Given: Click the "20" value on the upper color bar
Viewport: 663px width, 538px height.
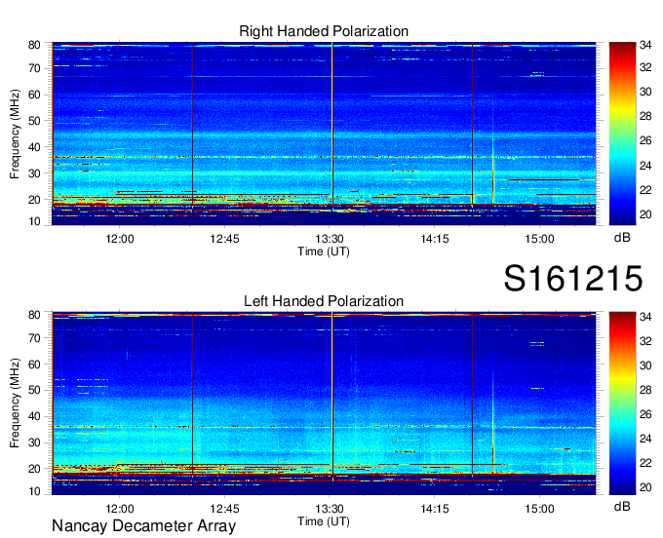Looking at the screenshot, I should [645, 214].
